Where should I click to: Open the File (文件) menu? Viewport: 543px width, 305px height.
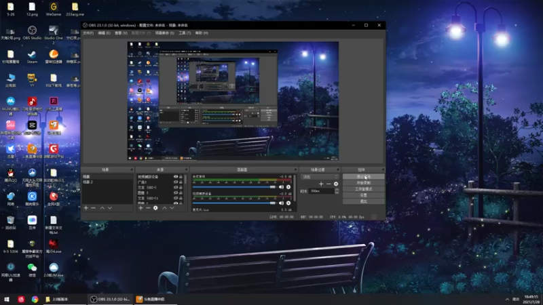click(88, 33)
